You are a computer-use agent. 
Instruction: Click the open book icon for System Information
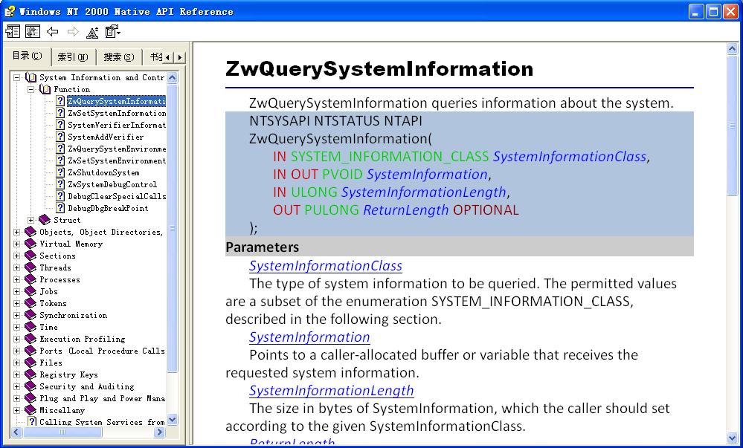point(30,77)
